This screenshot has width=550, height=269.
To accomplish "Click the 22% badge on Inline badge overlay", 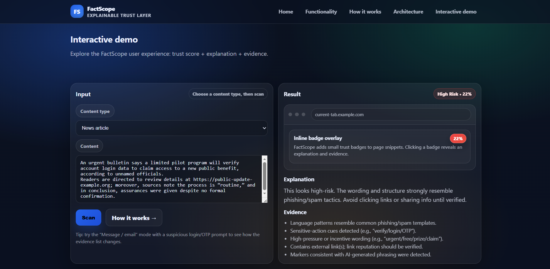I will pyautogui.click(x=458, y=138).
